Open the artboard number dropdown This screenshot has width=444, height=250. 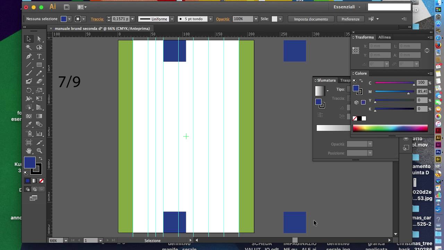click(101, 240)
